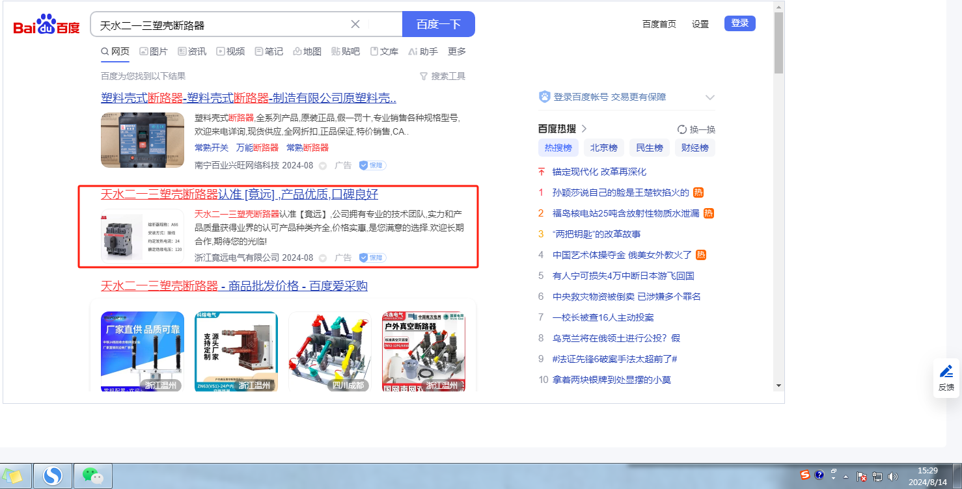Click the search input field

(221, 25)
